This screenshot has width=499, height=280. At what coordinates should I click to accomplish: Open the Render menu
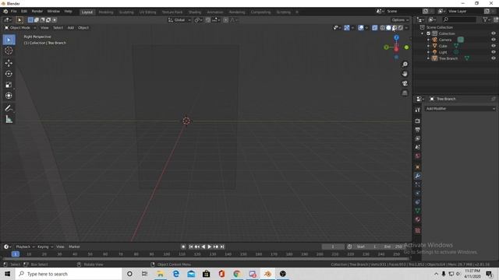pos(37,12)
